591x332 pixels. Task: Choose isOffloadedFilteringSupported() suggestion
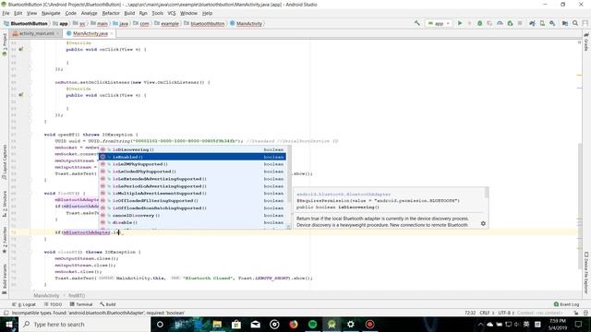192,201
